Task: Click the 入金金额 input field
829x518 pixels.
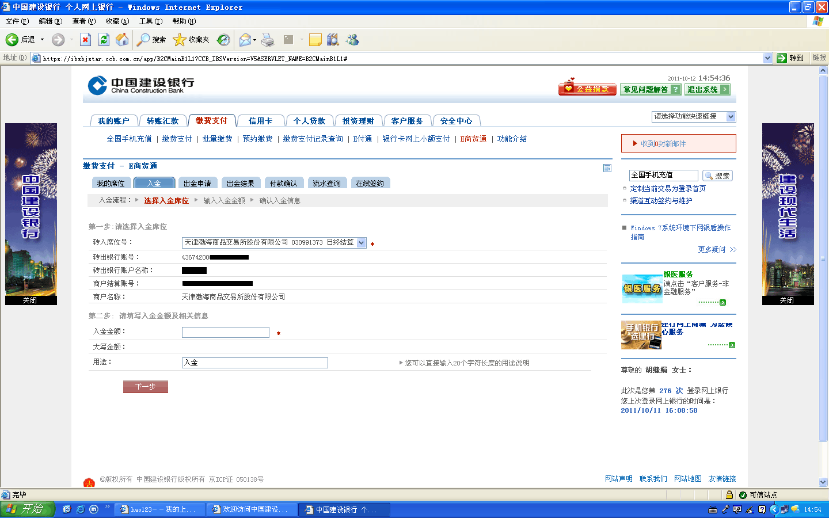Action: point(226,332)
